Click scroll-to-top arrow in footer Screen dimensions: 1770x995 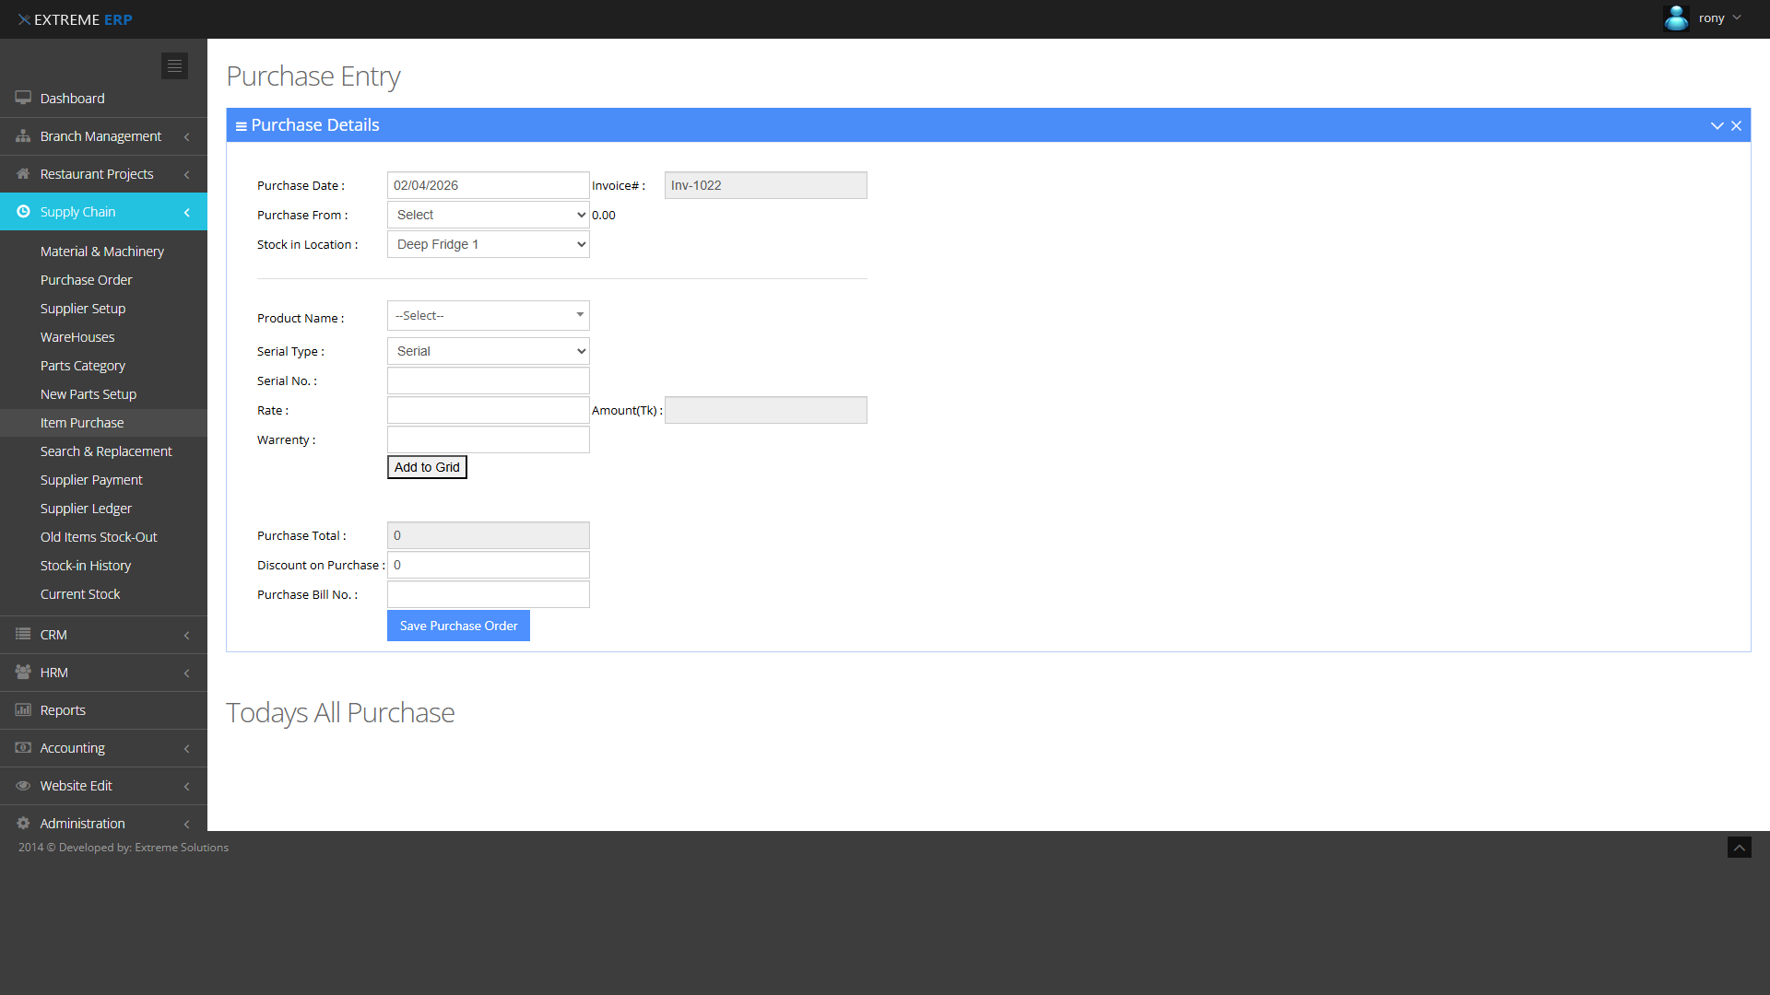tap(1739, 848)
